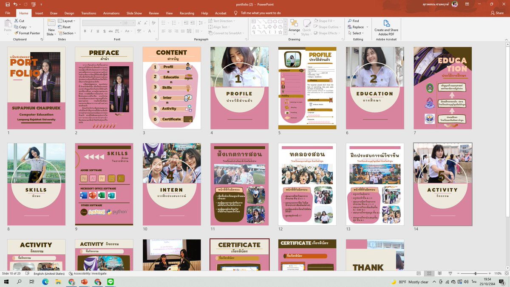Click the zoom slider handle
Viewport: 510px width, 287px height.
475,273
